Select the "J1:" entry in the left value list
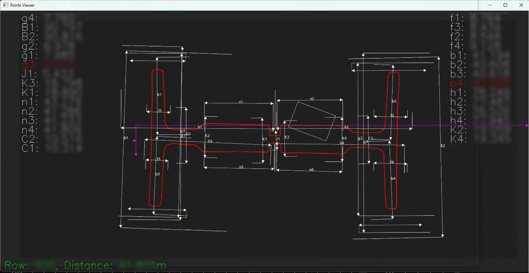The image size is (529, 273). (x=30, y=74)
